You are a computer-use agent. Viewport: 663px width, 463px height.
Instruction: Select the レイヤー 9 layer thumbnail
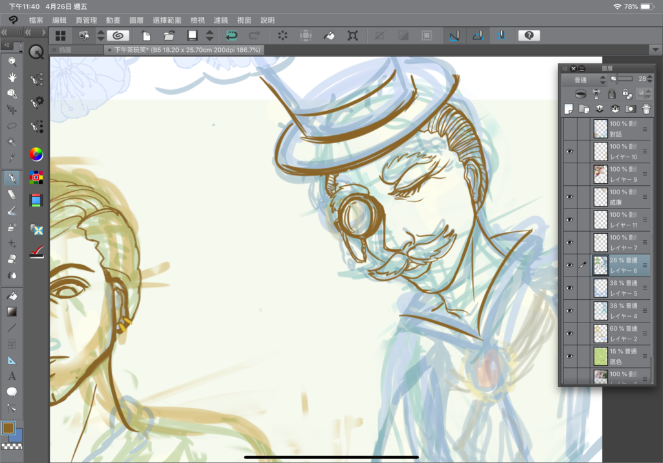coord(600,174)
